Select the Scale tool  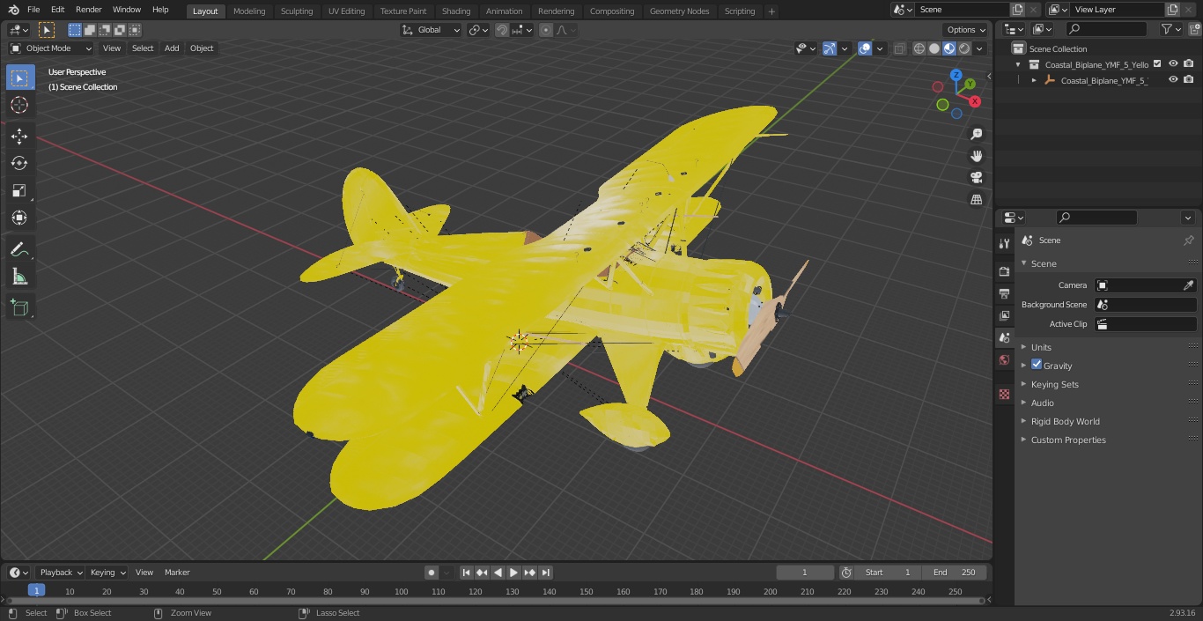pyautogui.click(x=19, y=190)
